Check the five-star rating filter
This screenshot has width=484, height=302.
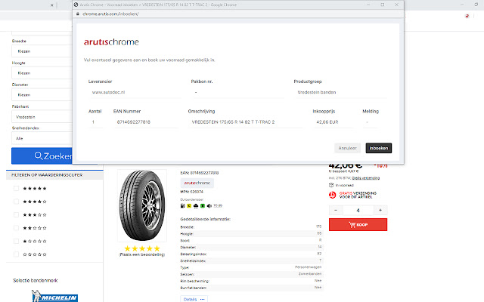pos(16,188)
